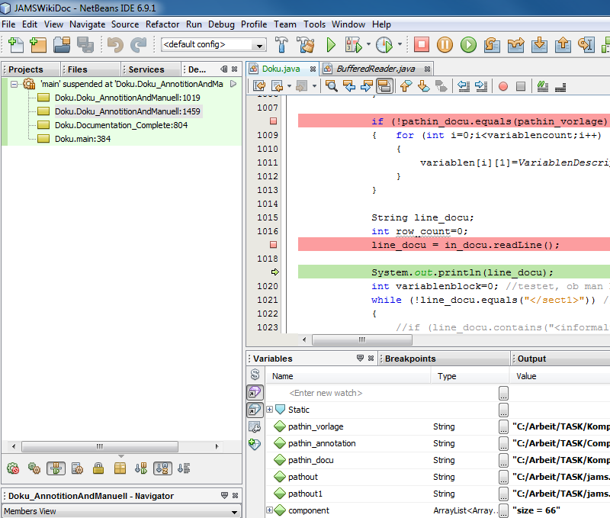Click the ellipsis next to pathin_docu value
The image size is (610, 518).
pyautogui.click(x=502, y=460)
